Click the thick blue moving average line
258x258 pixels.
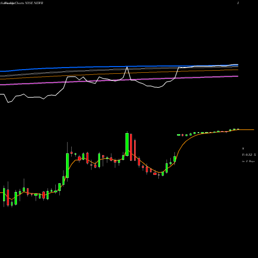pos(119,67)
